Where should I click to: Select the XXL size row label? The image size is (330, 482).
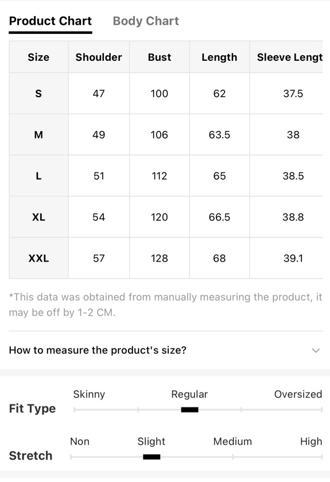[38, 258]
